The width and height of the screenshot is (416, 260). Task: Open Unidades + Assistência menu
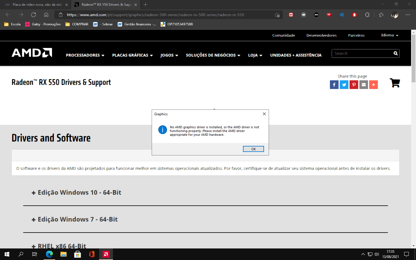coord(296,55)
